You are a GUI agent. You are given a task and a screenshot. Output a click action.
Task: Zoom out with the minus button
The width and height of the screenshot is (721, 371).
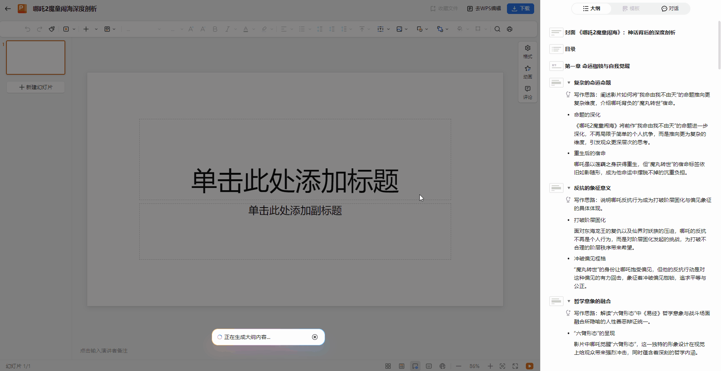pos(459,366)
